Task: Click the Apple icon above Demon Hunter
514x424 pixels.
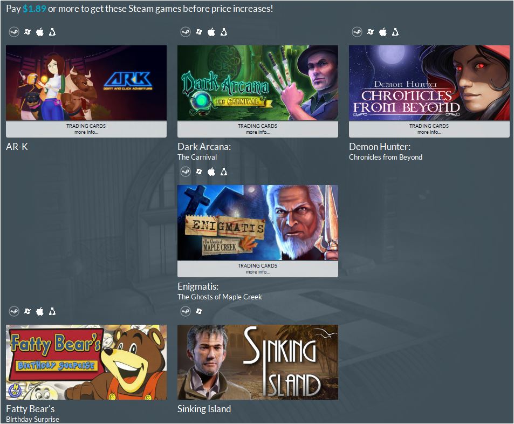Action: point(383,32)
